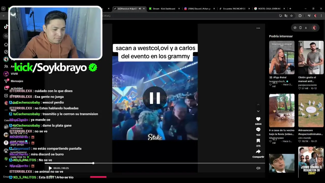This screenshot has width=325, height=183.
Task: Go to next video with down chevron
Action: click(x=258, y=111)
